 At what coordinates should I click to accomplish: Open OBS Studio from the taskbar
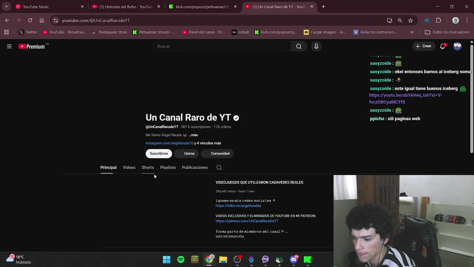coord(237,260)
